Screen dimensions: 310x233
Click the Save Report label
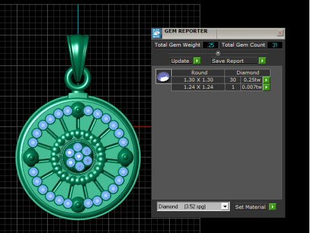click(234, 61)
